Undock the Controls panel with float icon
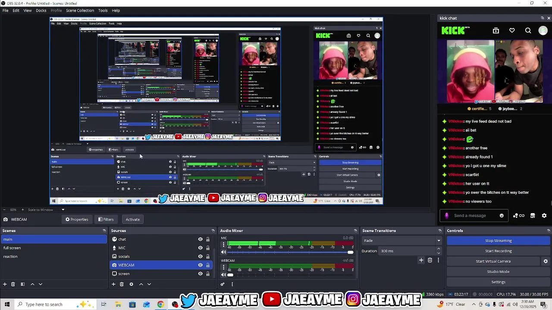The width and height of the screenshot is (552, 310). (548, 231)
